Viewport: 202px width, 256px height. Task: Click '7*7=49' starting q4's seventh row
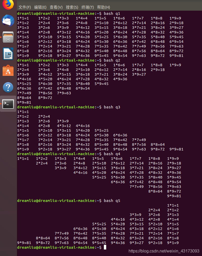tap(137, 187)
